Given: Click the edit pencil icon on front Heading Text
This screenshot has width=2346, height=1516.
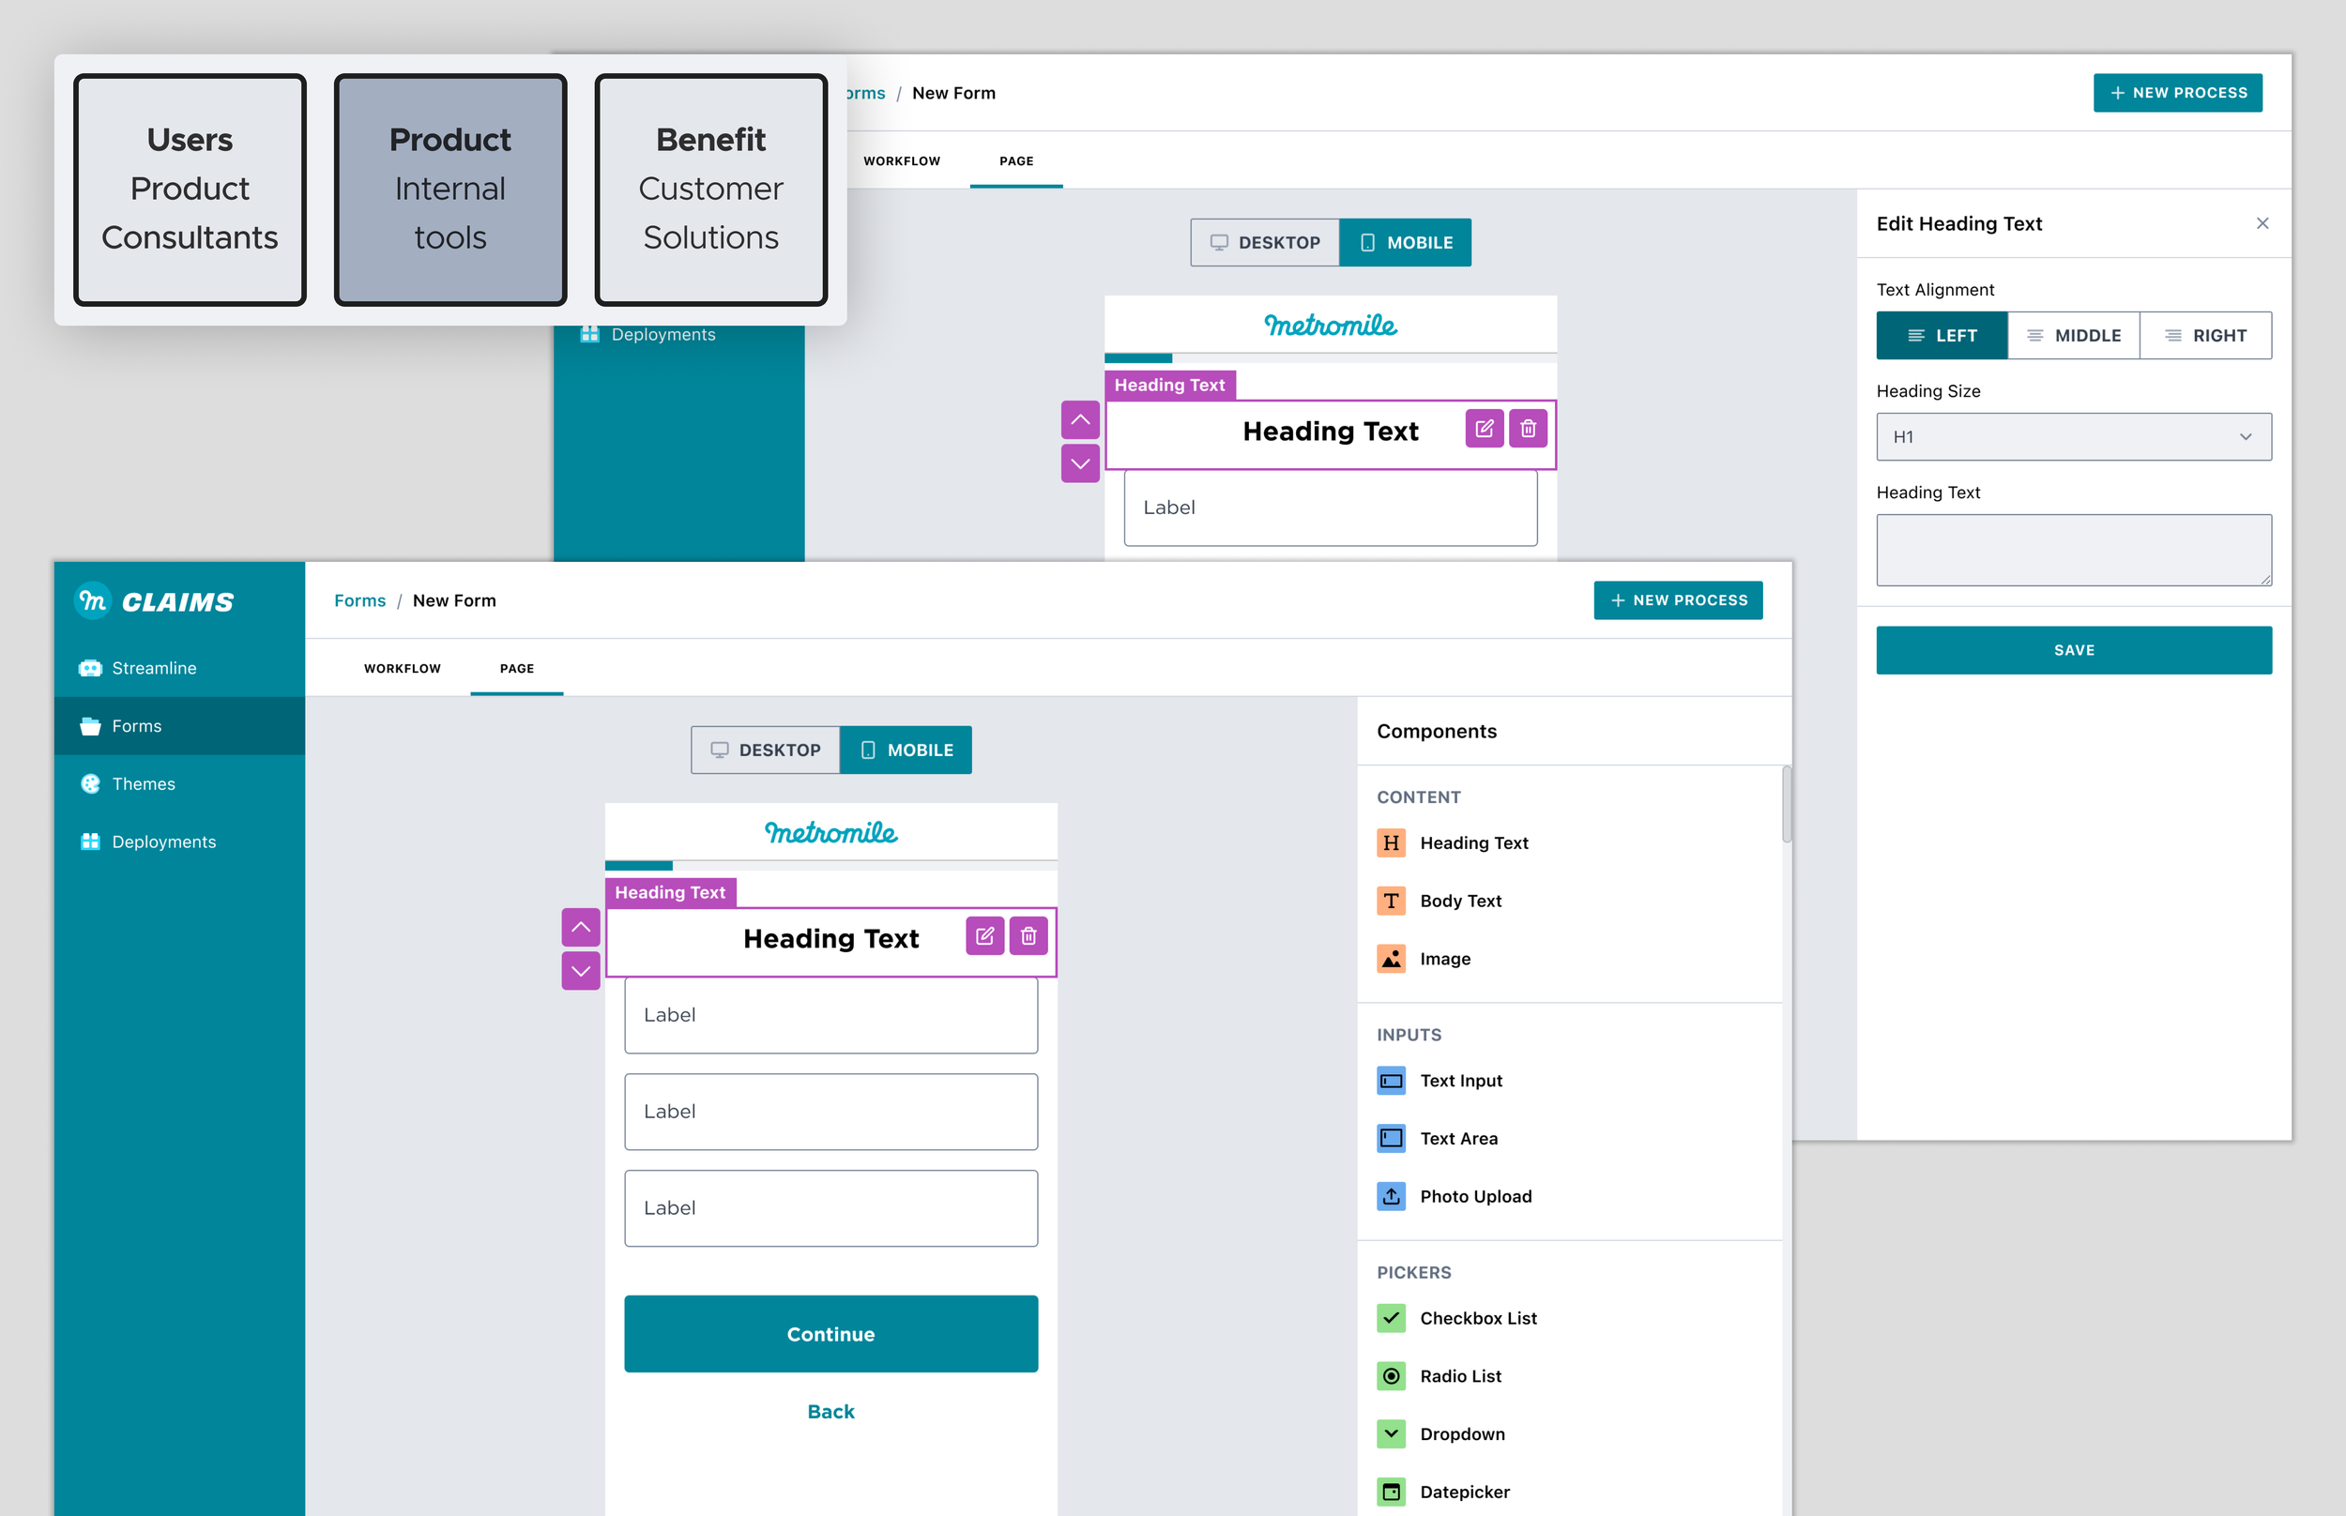Looking at the screenshot, I should pos(984,936).
